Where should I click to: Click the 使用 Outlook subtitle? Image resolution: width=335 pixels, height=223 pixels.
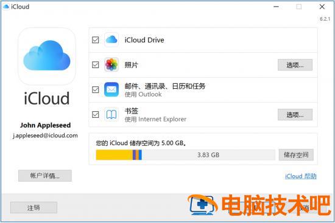[x=143, y=94]
